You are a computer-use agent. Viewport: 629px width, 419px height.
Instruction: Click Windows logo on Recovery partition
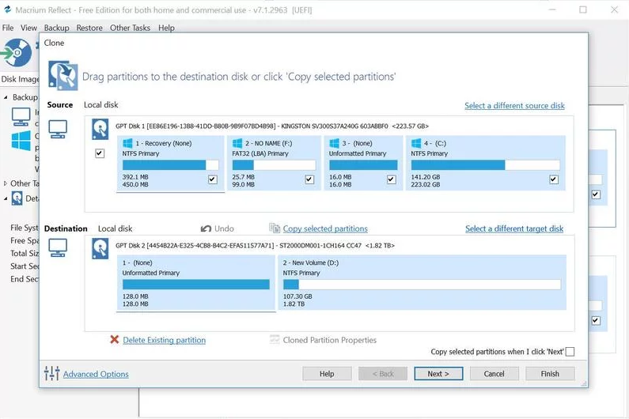coord(127,143)
